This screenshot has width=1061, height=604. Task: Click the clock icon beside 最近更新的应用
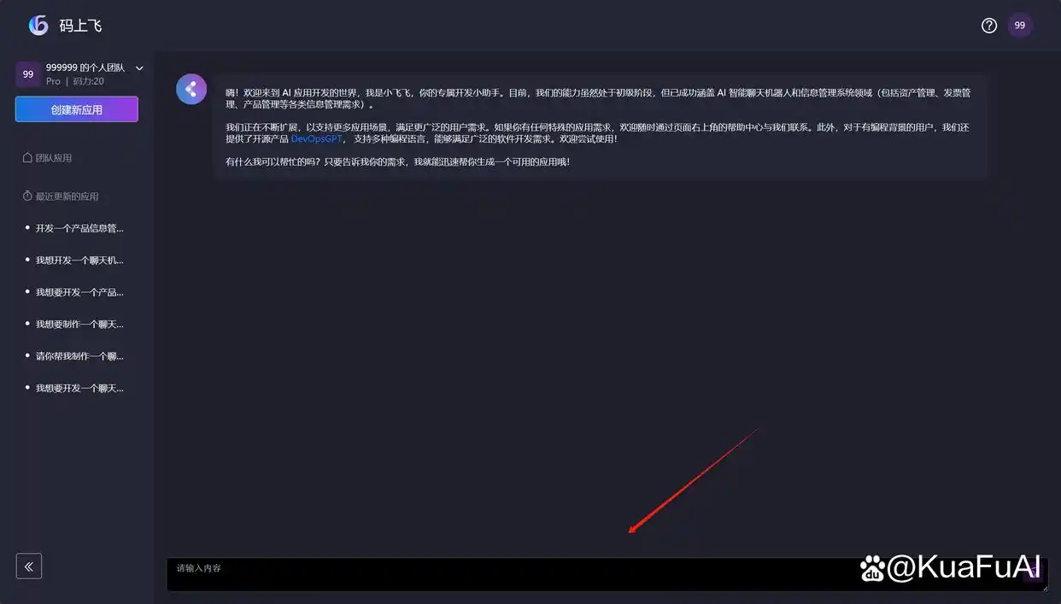[x=26, y=196]
